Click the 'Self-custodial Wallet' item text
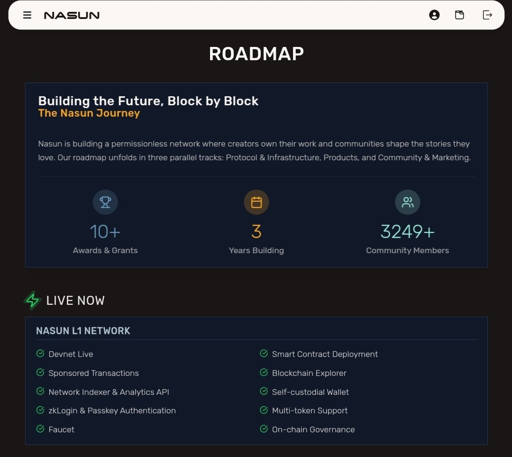This screenshot has height=457, width=512. (x=311, y=392)
